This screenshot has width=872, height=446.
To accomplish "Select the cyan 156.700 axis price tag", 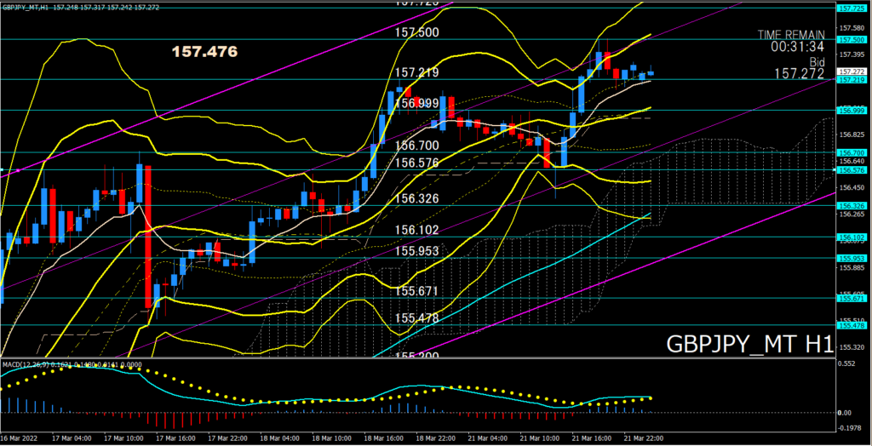I will click(851, 152).
